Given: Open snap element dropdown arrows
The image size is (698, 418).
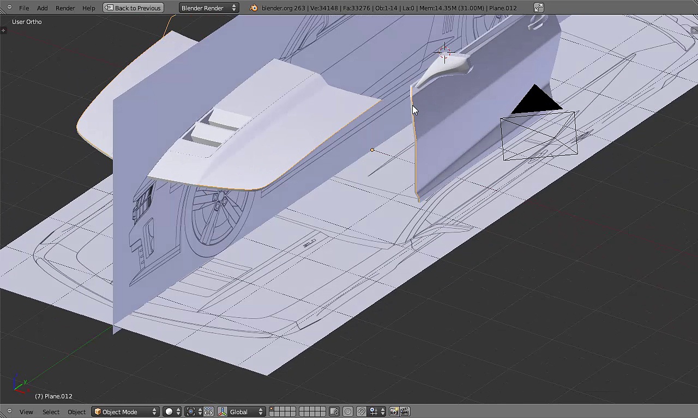Looking at the screenshot, I should pos(383,412).
